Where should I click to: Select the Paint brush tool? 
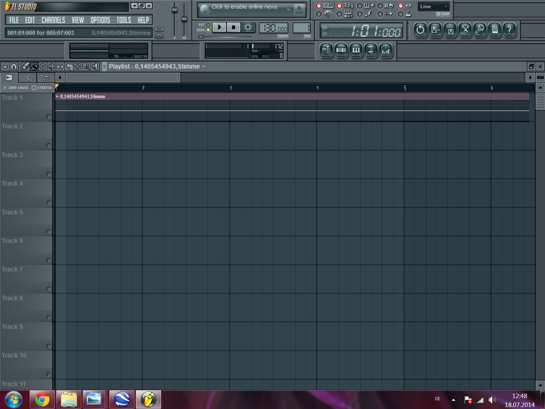coord(34,66)
